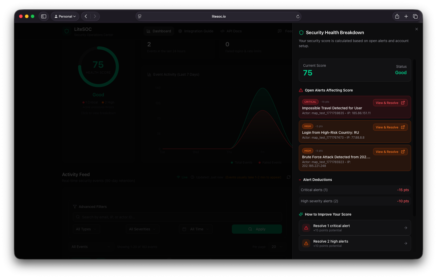Click the Apply filters button
The image size is (437, 278).
(257, 229)
